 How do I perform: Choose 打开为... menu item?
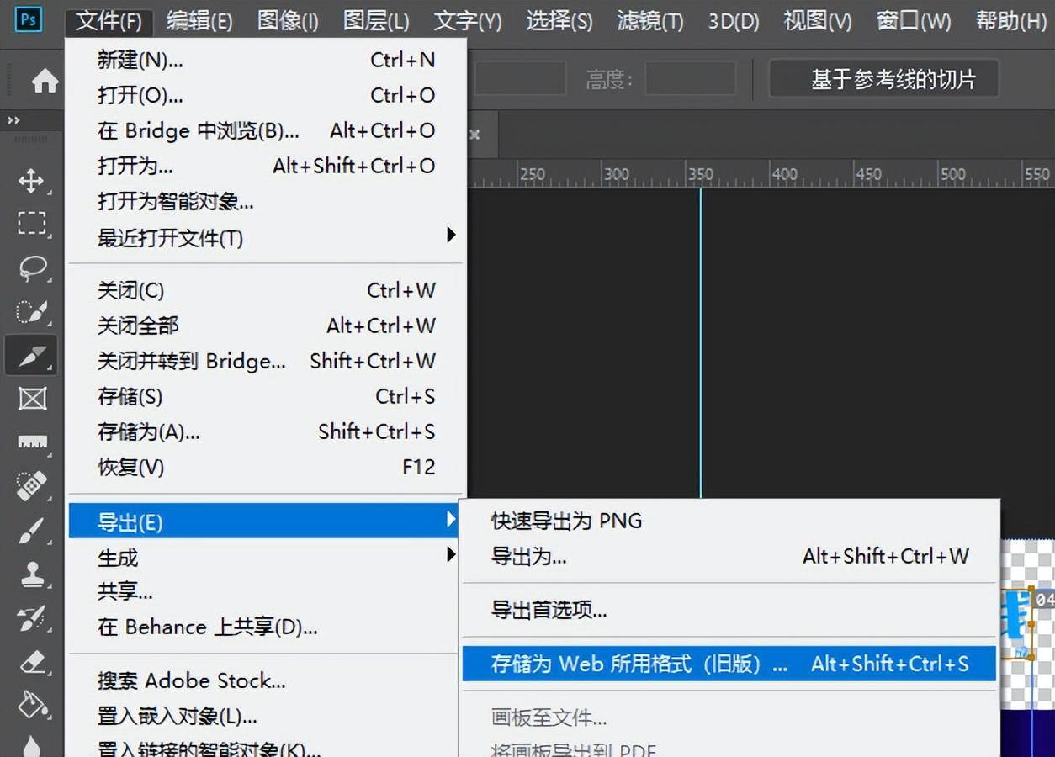[266, 166]
